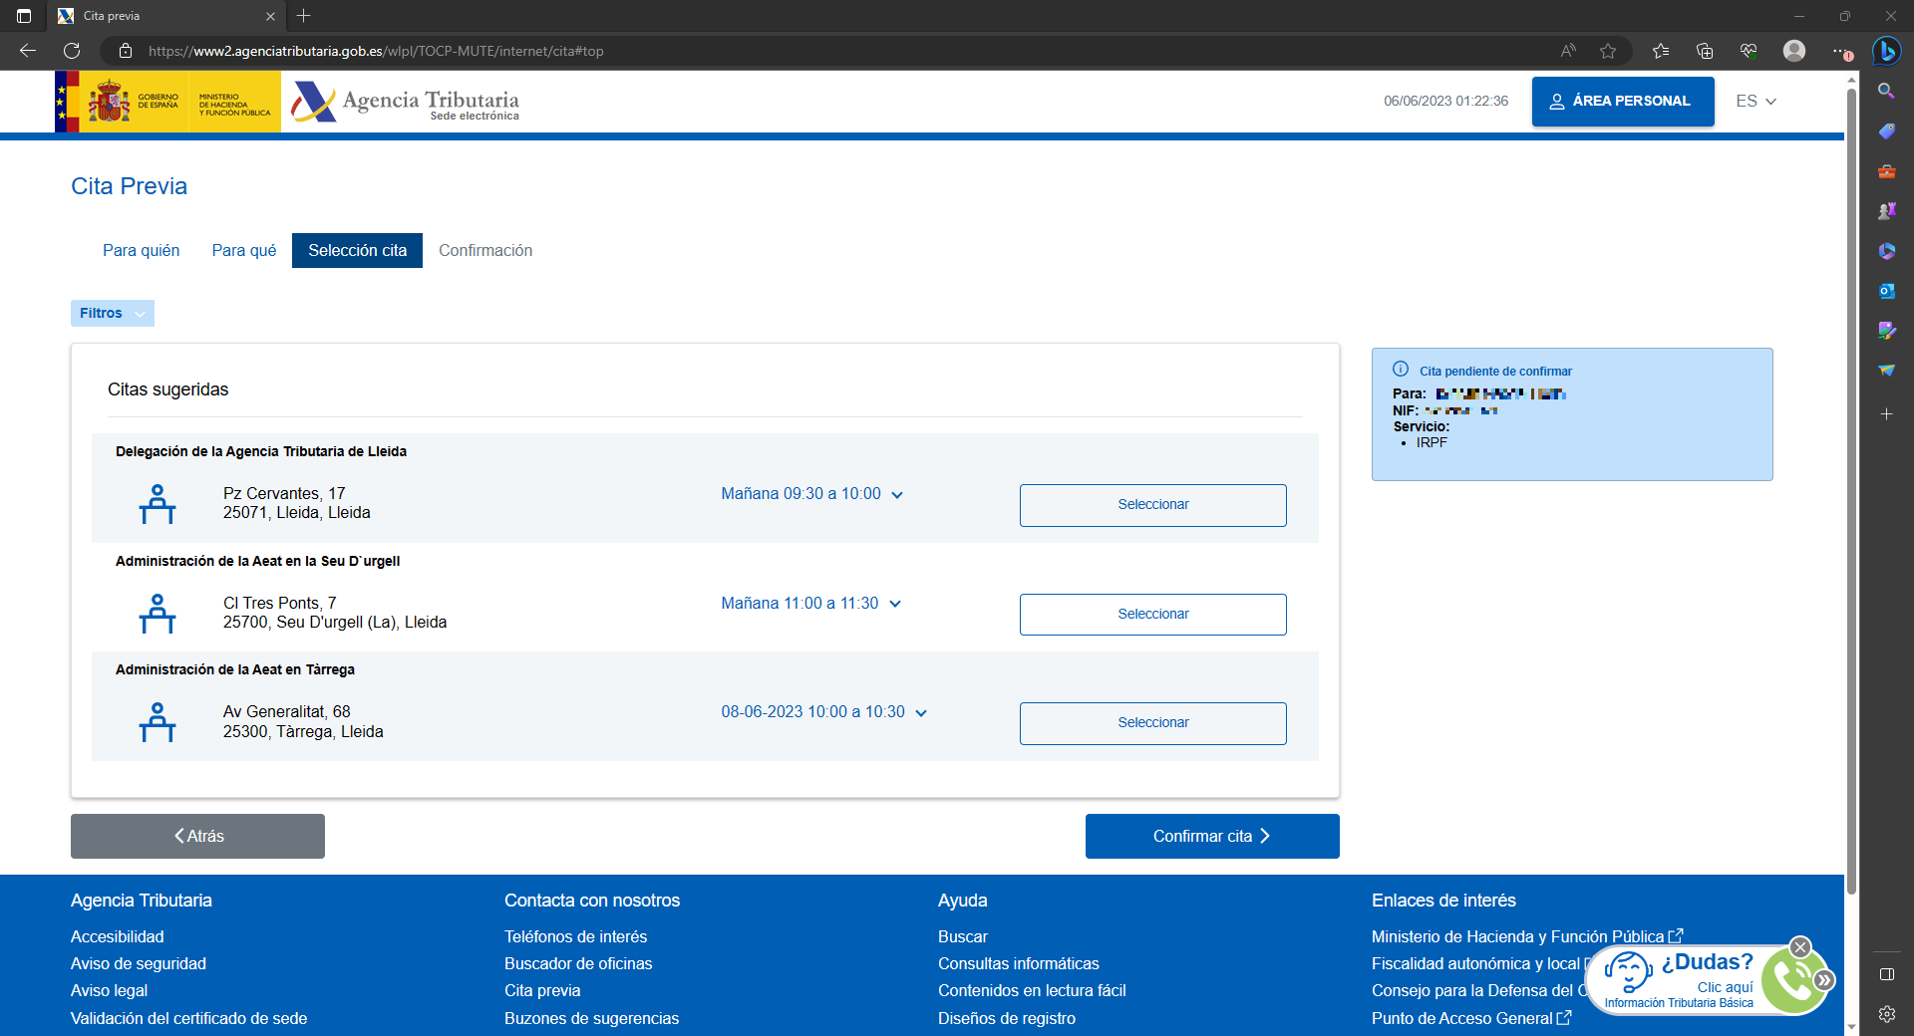
Task: Expand the Filtros dropdown
Action: [x=113, y=313]
